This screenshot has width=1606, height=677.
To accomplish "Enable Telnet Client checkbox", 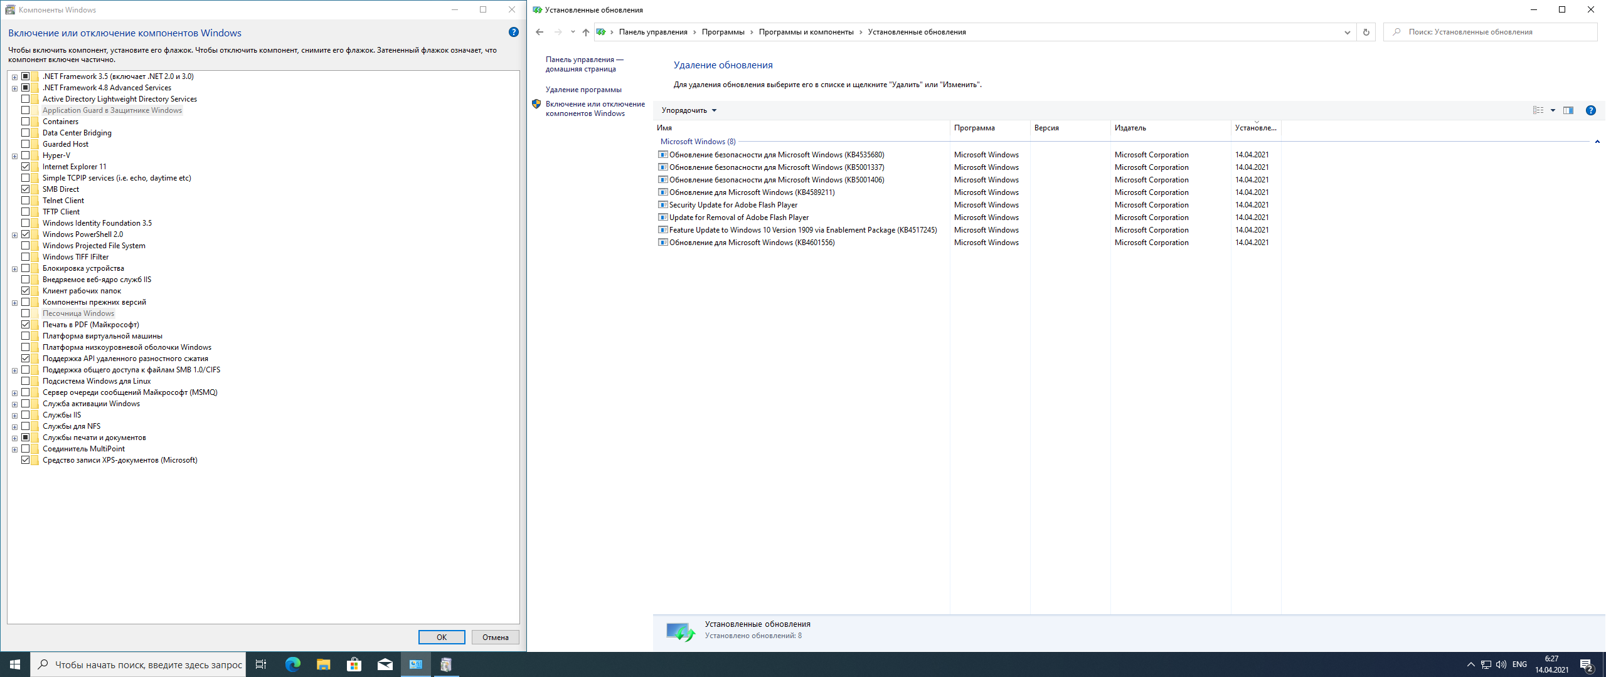I will point(26,201).
